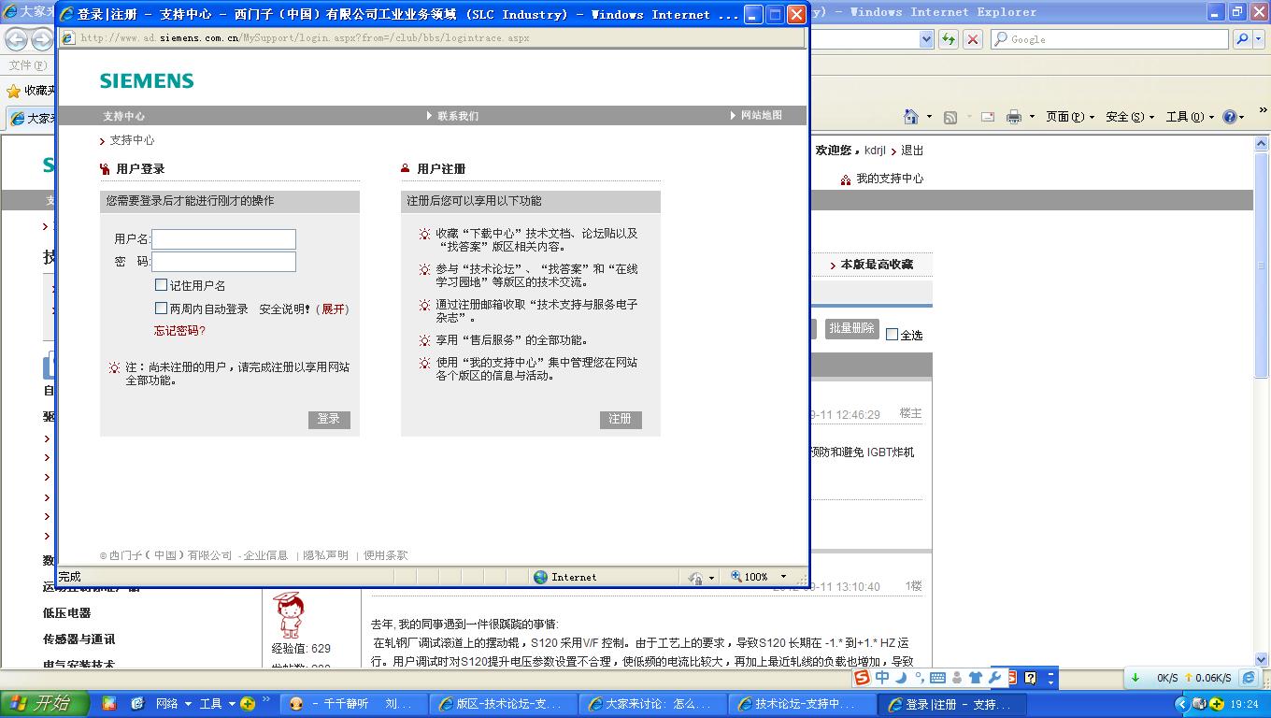The image size is (1271, 718).
Task: Click the wrench settings icon on the IME bar
Action: 994,678
